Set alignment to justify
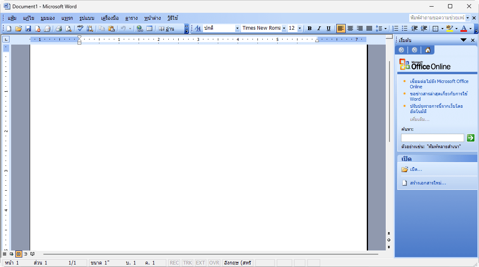This screenshot has width=479, height=267. point(369,28)
